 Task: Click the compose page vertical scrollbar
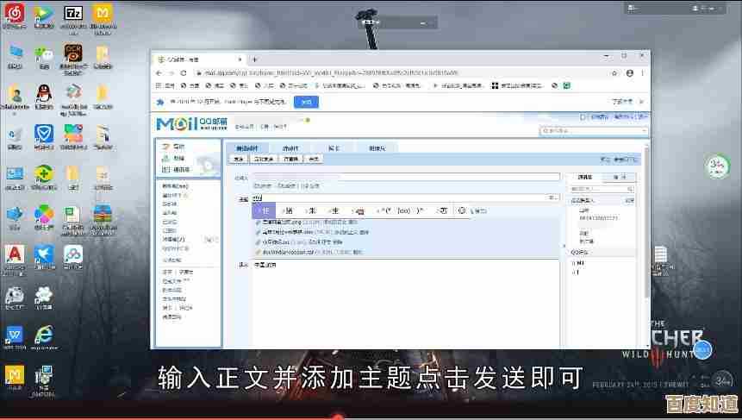tap(647, 223)
